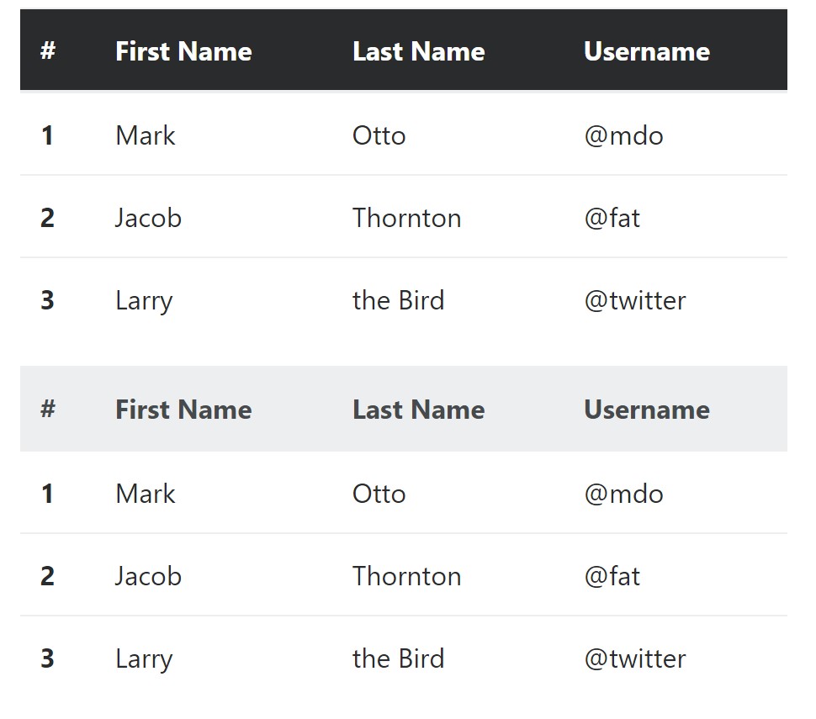Select Otto in the second table
816x719 pixels.
pos(379,494)
